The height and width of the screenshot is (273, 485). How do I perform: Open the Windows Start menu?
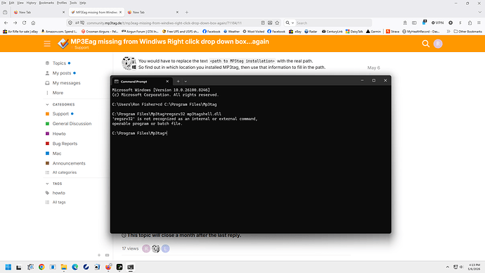click(8, 267)
